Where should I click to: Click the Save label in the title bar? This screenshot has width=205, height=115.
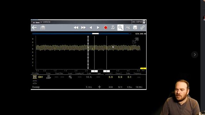(x=37, y=23)
